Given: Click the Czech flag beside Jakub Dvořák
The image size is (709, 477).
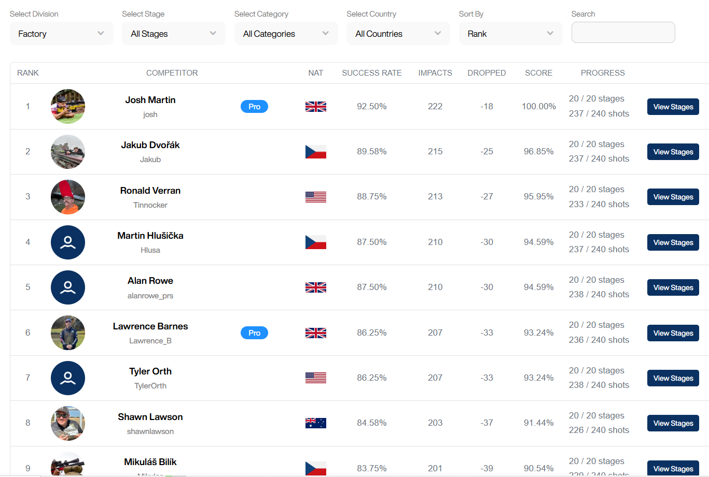Looking at the screenshot, I should 315,152.
